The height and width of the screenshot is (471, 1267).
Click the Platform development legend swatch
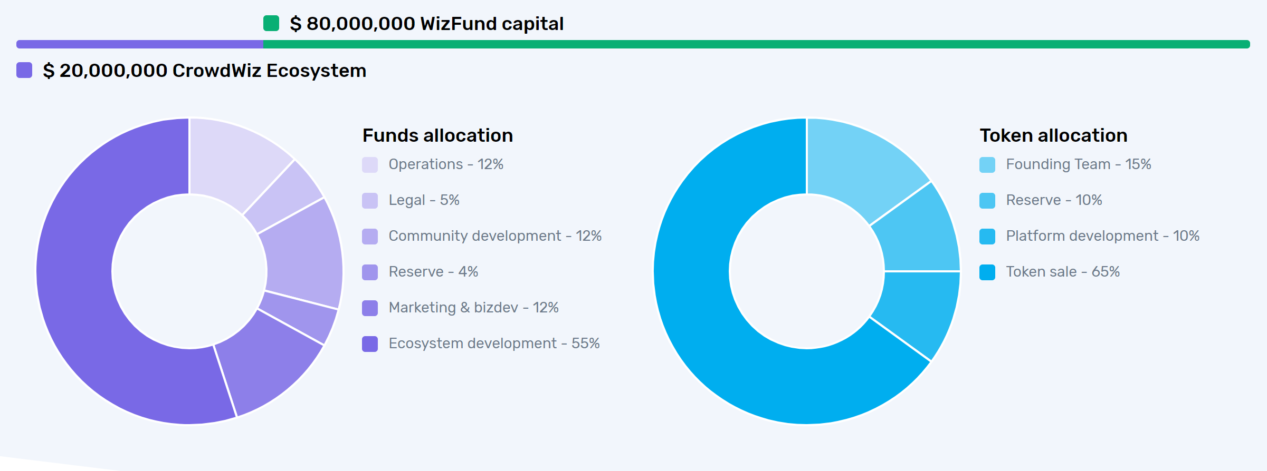pos(987,237)
